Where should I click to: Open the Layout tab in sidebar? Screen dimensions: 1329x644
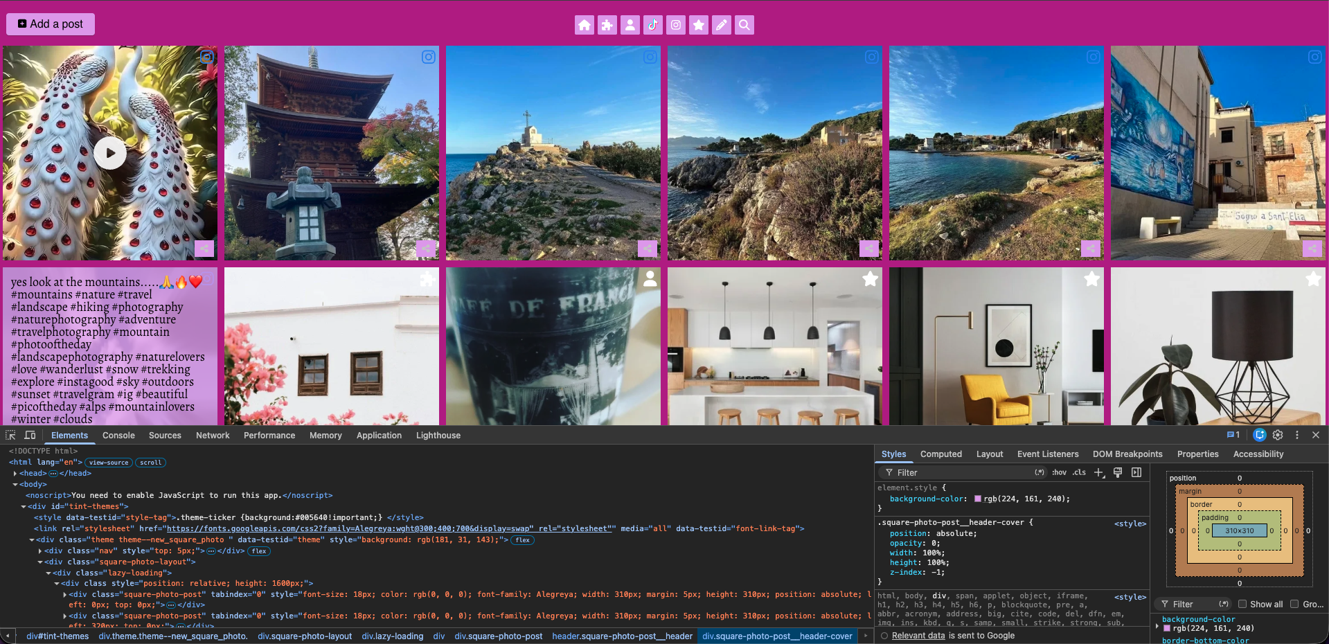[x=990, y=454]
